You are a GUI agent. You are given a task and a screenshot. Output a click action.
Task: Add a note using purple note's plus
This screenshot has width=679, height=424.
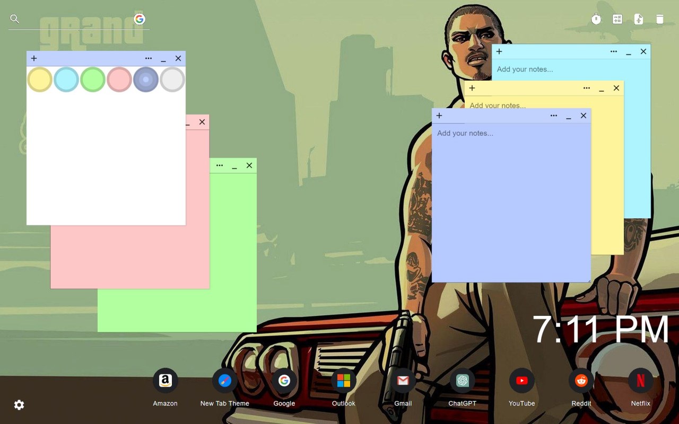pyautogui.click(x=439, y=116)
